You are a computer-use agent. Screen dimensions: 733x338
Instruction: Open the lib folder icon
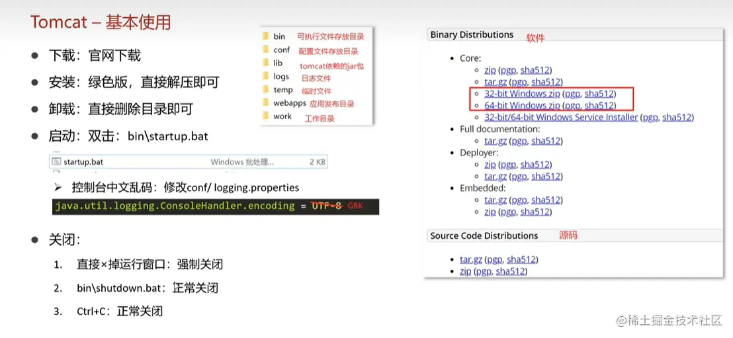pos(265,63)
